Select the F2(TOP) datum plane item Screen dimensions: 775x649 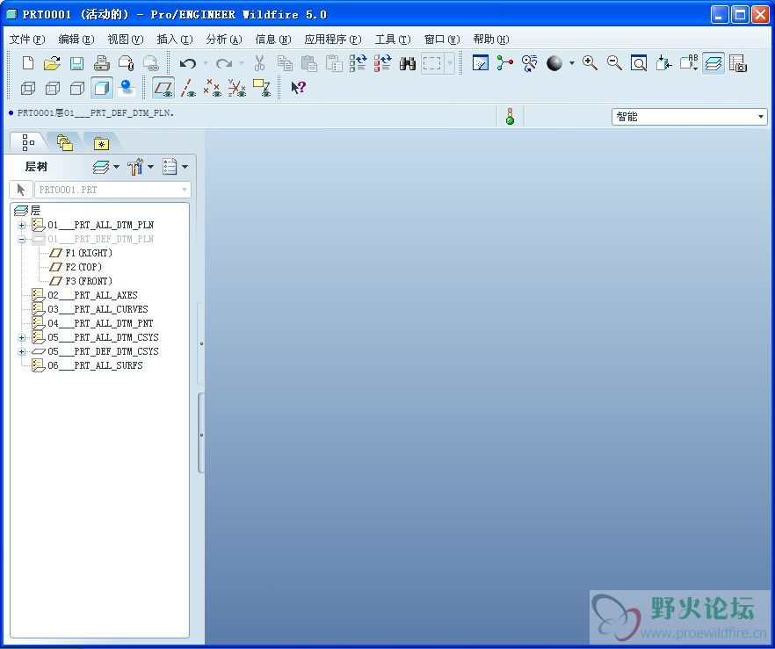[x=76, y=267]
